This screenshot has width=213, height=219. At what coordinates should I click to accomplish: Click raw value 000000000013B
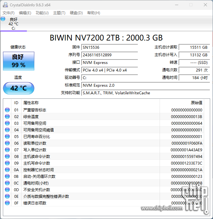click(186, 117)
